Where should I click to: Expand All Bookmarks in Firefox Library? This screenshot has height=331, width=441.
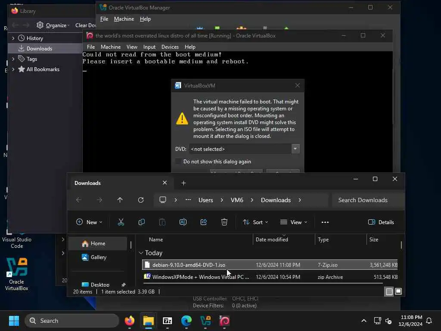(x=13, y=69)
